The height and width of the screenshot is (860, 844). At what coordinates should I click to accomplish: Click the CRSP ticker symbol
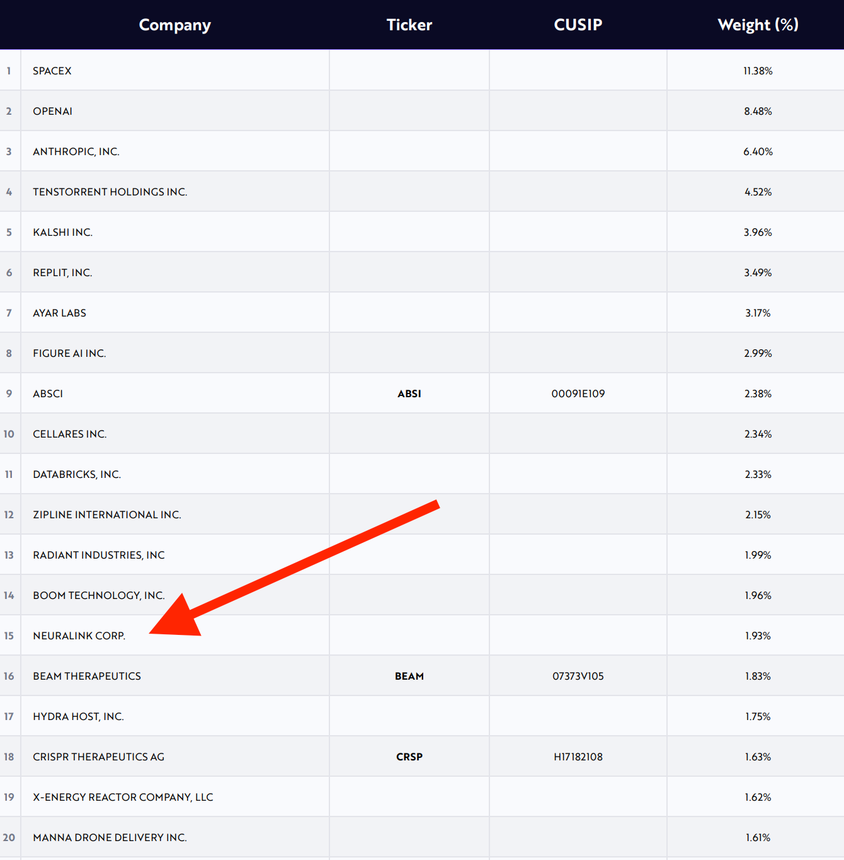coord(409,757)
